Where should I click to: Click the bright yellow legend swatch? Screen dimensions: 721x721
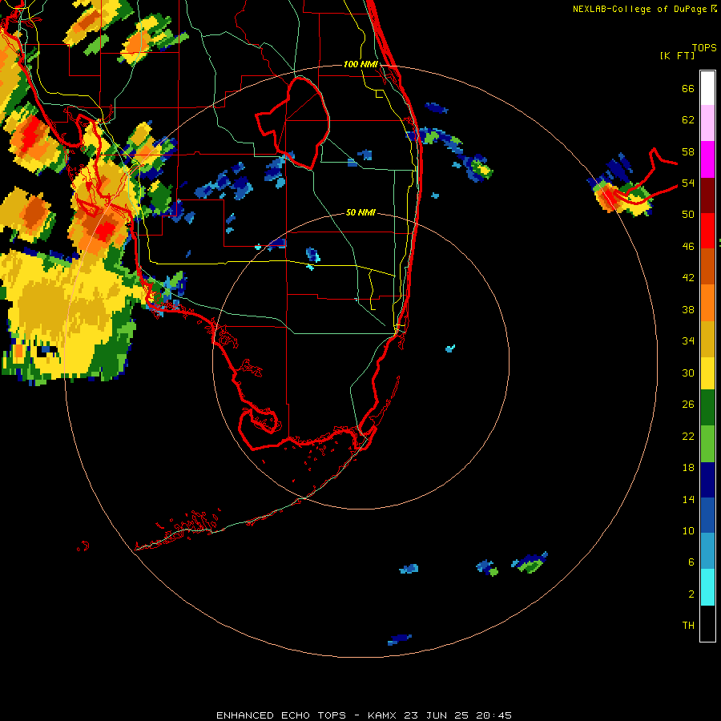tap(707, 373)
